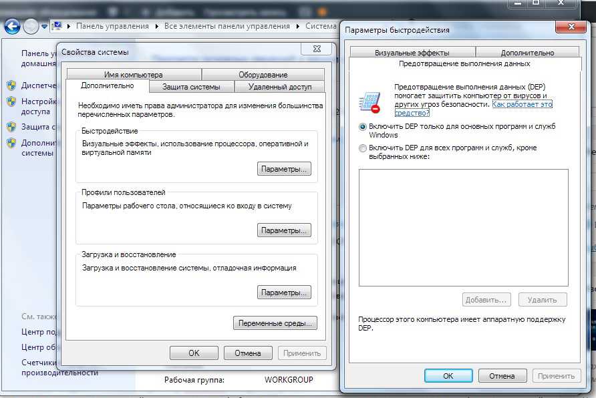
Task: Switch to Оборудование tab
Action: [x=263, y=74]
